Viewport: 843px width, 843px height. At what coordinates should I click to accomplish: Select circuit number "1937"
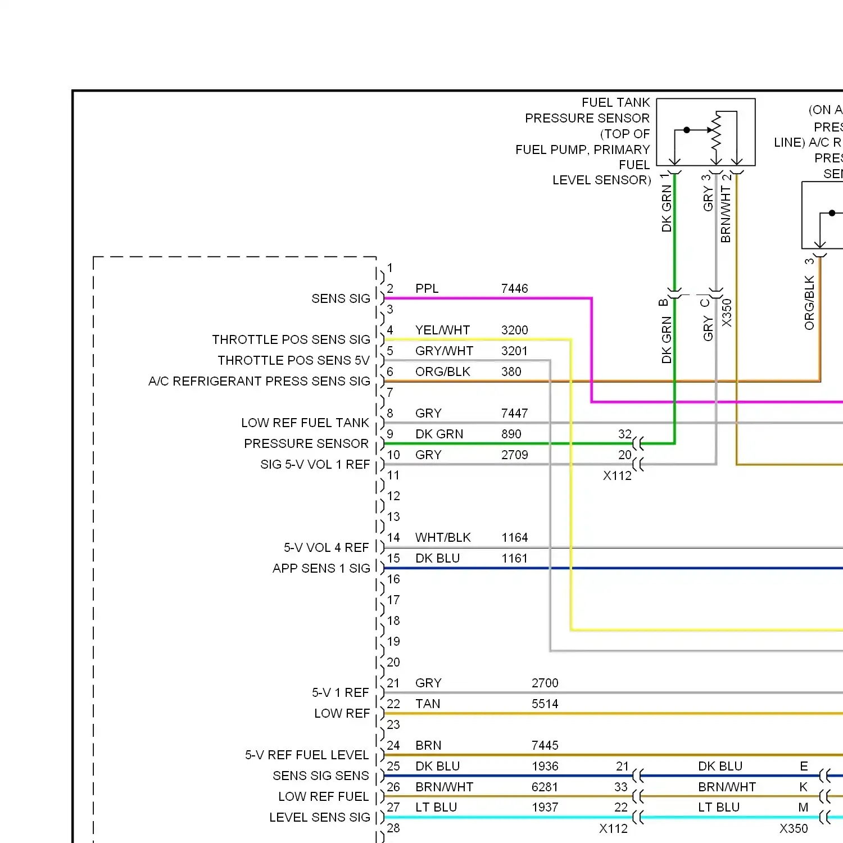[545, 807]
